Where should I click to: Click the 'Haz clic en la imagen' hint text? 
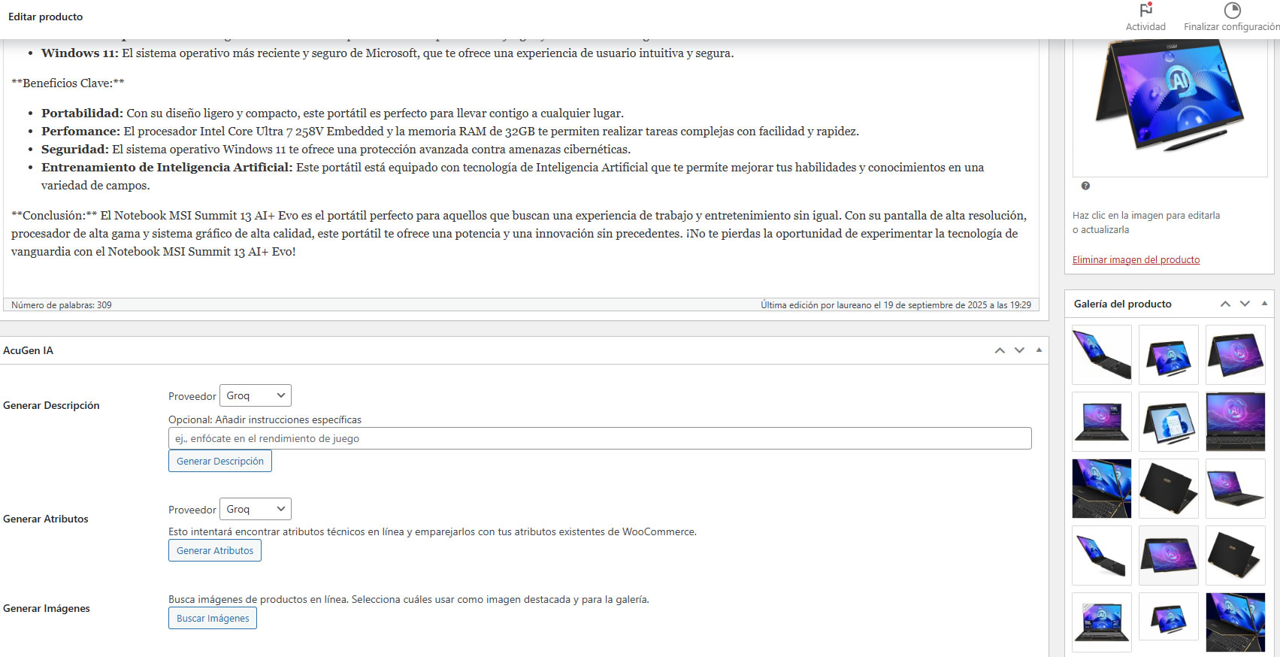point(1146,223)
